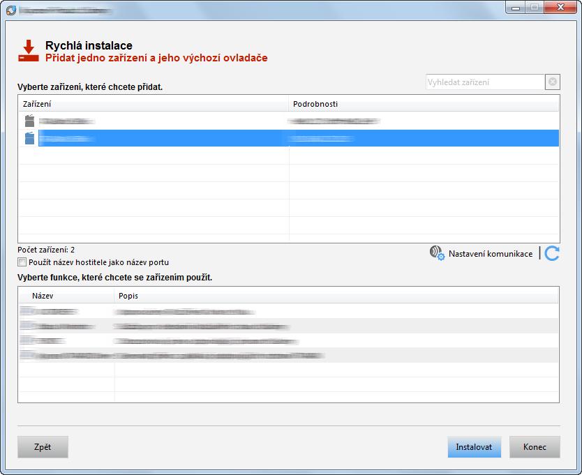The height and width of the screenshot is (475, 582).
Task: Click the communication settings gear icon
Action: pyautogui.click(x=437, y=253)
